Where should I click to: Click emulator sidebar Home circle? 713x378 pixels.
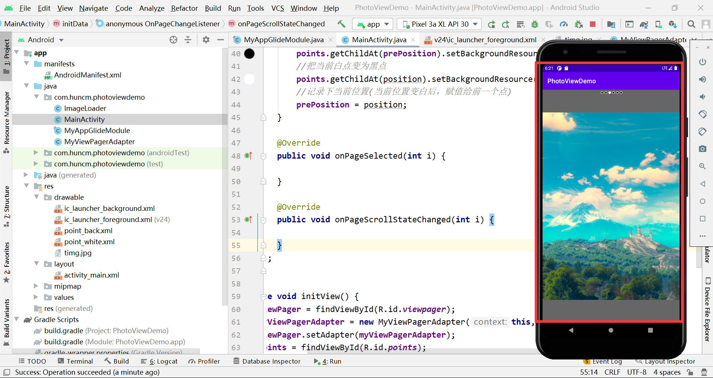702,201
